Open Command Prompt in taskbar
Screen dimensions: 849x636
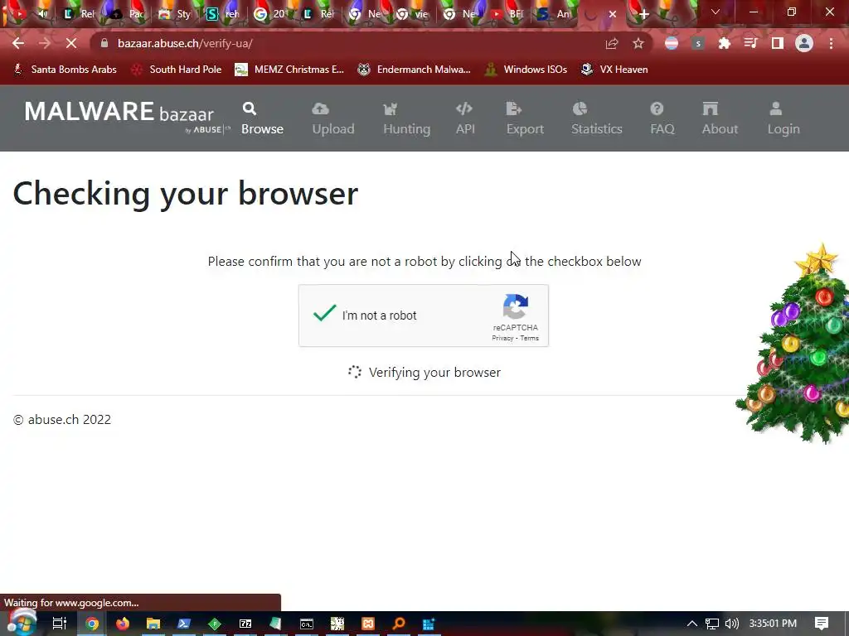(x=307, y=624)
